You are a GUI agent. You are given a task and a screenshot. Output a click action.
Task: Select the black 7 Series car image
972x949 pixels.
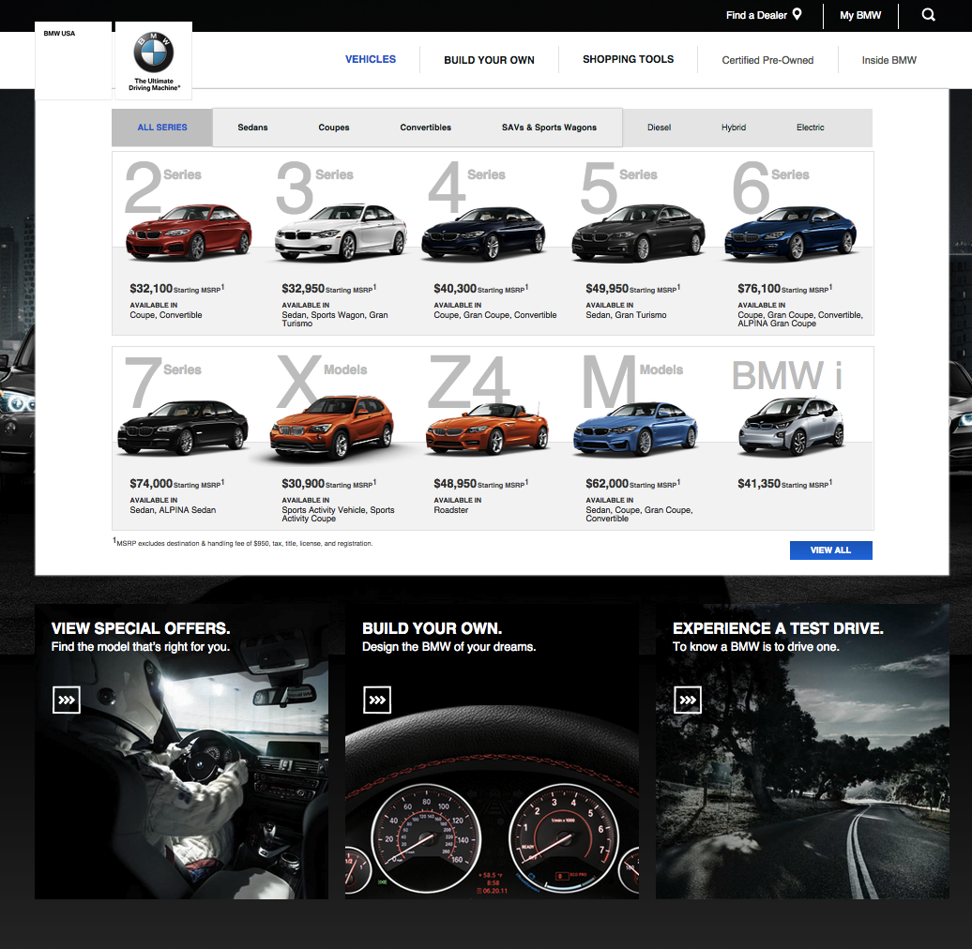point(183,428)
